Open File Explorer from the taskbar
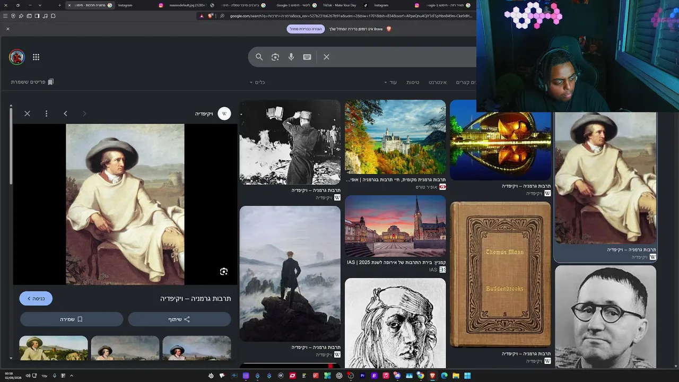The width and height of the screenshot is (679, 382). coord(456,376)
